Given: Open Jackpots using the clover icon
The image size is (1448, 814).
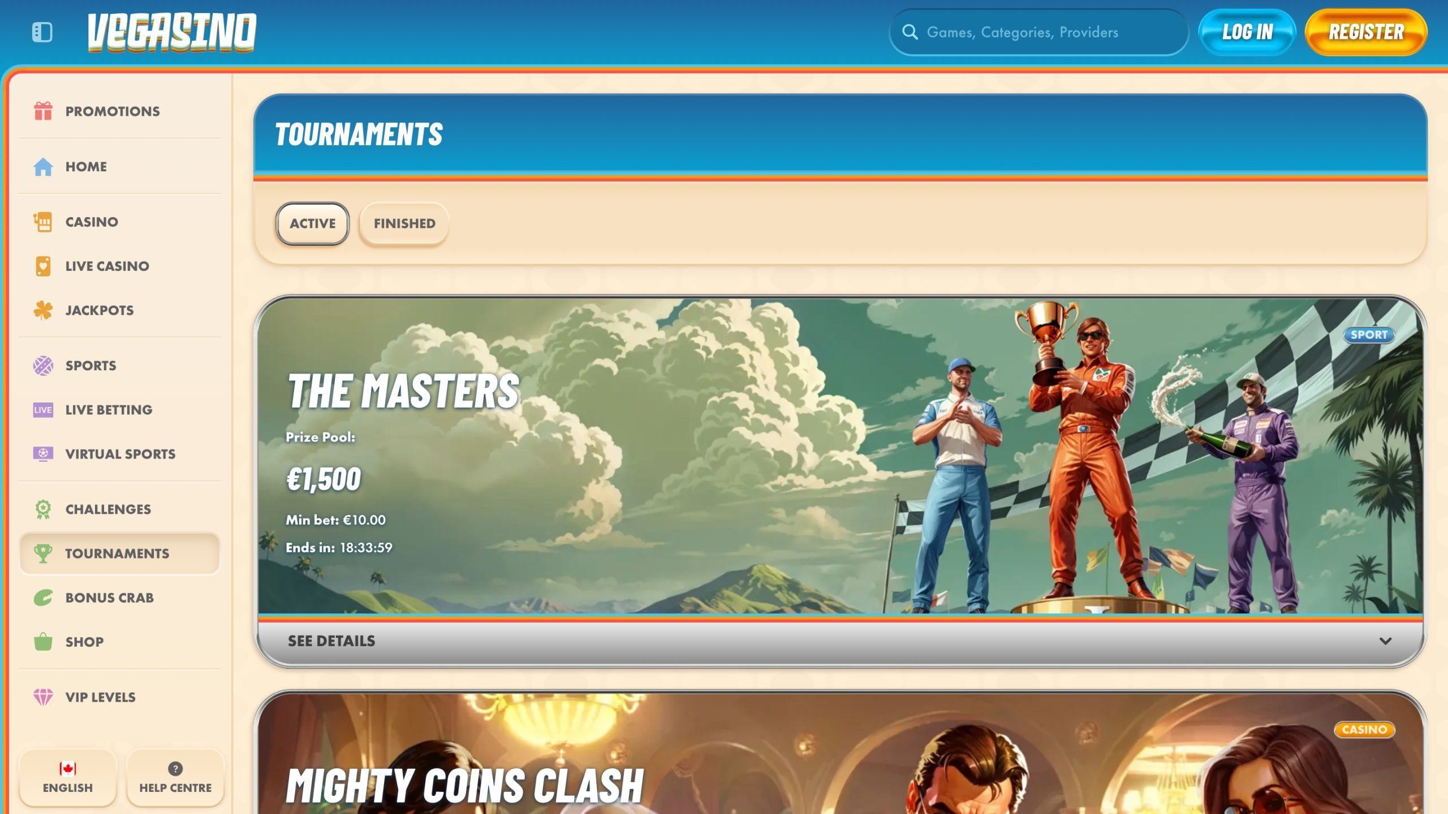Looking at the screenshot, I should point(42,310).
